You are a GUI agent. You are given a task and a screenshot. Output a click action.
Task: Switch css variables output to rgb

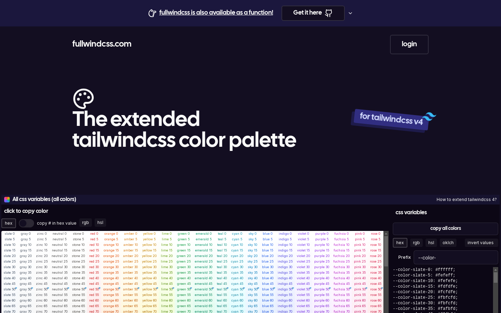416,243
